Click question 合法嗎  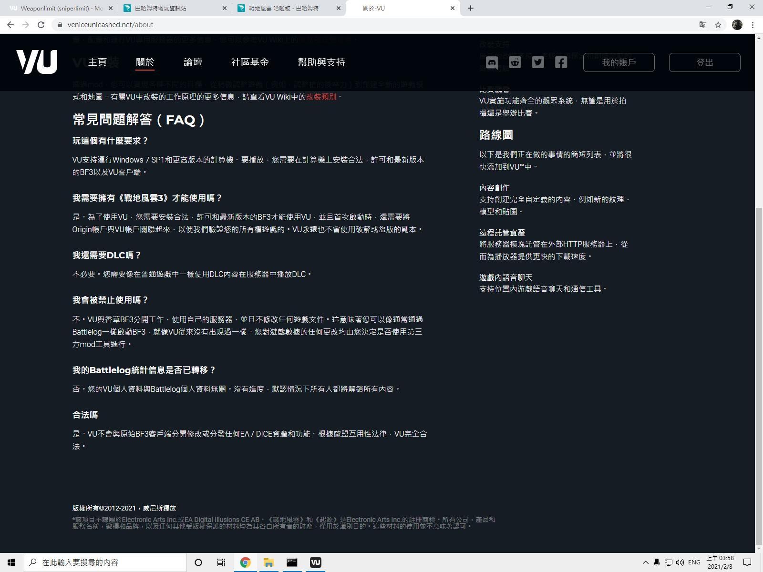click(85, 415)
